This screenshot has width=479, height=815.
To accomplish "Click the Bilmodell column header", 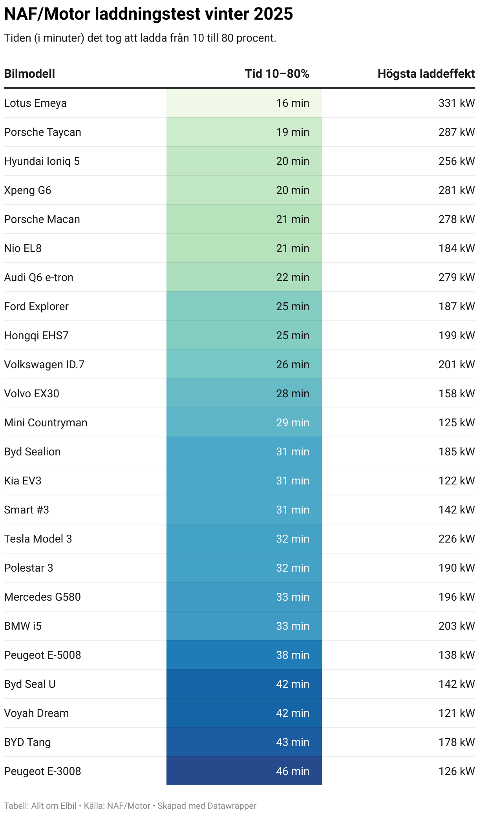I will click(29, 74).
